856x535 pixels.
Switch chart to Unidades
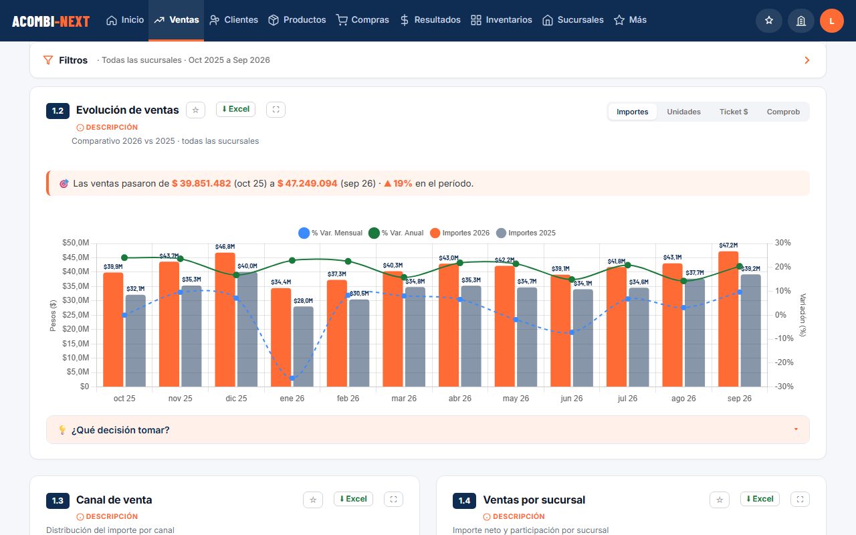point(683,112)
